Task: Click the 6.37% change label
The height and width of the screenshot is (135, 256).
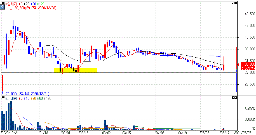Action: pos(248,68)
